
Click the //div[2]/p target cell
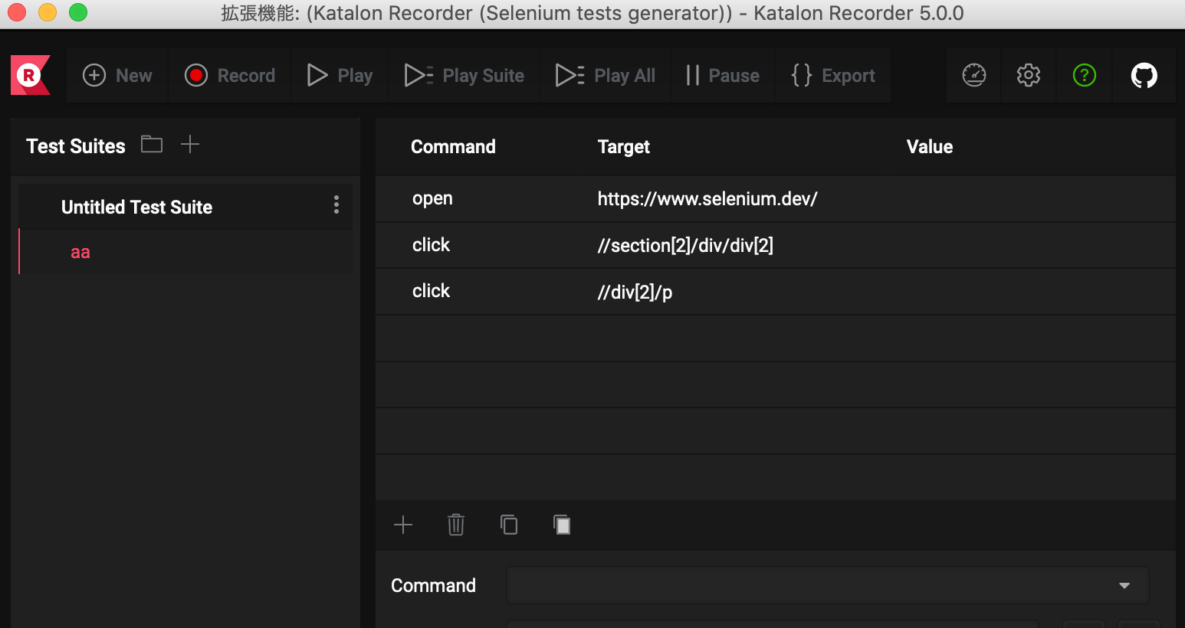point(635,292)
